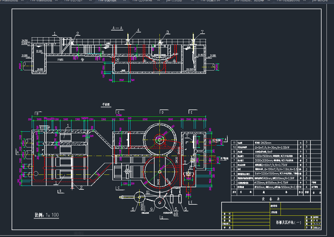Viewport: 334px width, 237px height.
Task: Click the 1300 dimension below plan view
Action: coord(125,183)
